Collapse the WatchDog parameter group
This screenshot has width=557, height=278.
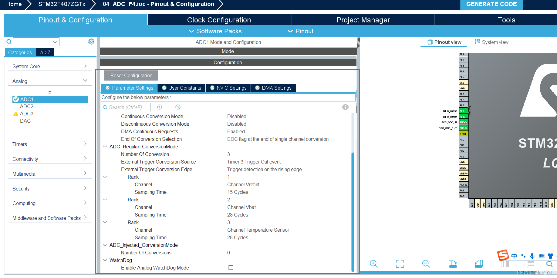[105, 260]
